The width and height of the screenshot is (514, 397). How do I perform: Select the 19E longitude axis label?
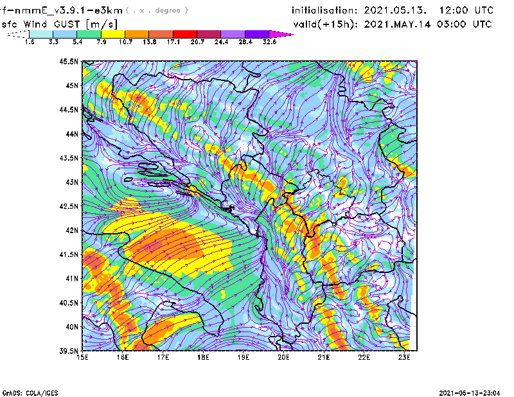point(244,357)
